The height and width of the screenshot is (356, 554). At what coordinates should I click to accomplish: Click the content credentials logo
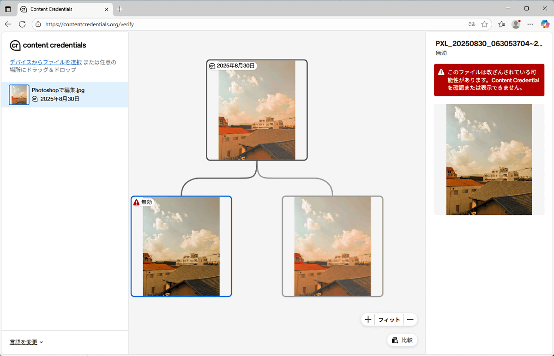pos(48,45)
